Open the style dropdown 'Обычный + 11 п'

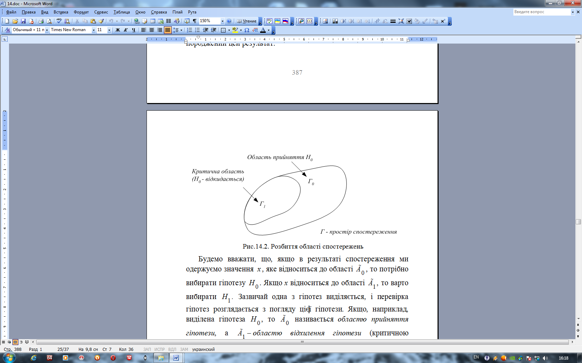pos(47,30)
